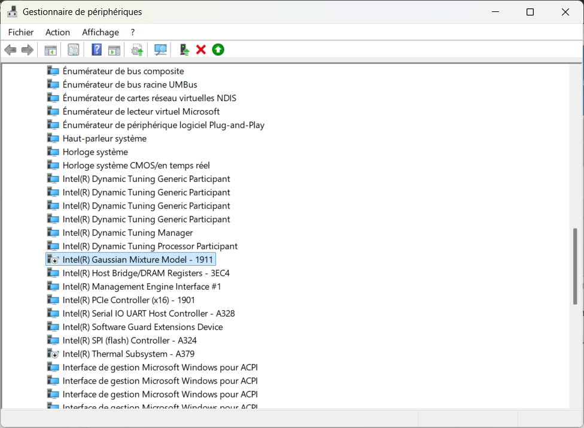Select Intel(R) SPI (flash) Controller - A324
The width and height of the screenshot is (584, 428).
pyautogui.click(x=130, y=341)
